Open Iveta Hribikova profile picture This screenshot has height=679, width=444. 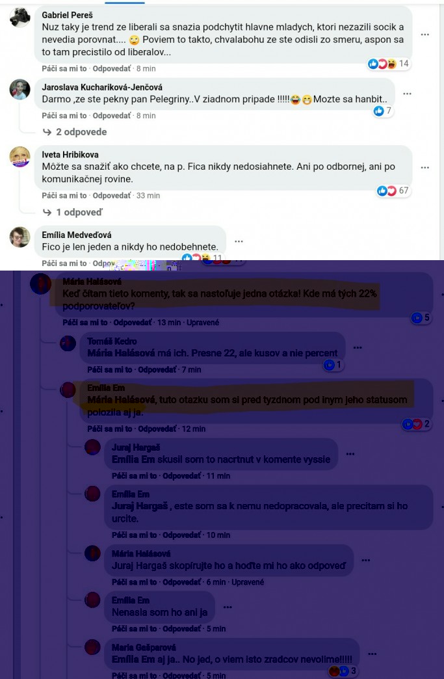click(20, 157)
